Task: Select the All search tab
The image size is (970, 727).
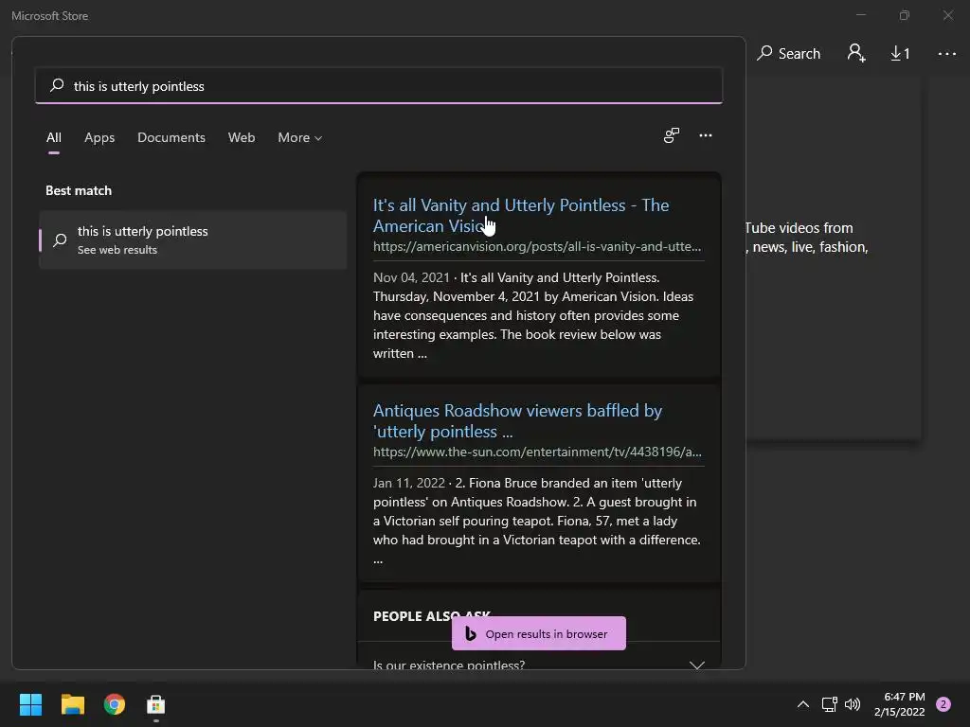Action: [x=54, y=138]
